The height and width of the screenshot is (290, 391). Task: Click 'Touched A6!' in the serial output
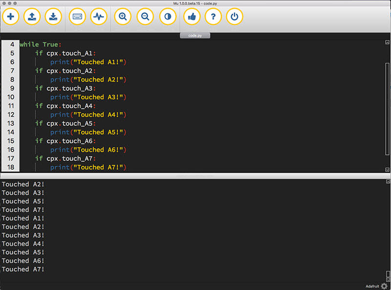pyautogui.click(x=23, y=261)
